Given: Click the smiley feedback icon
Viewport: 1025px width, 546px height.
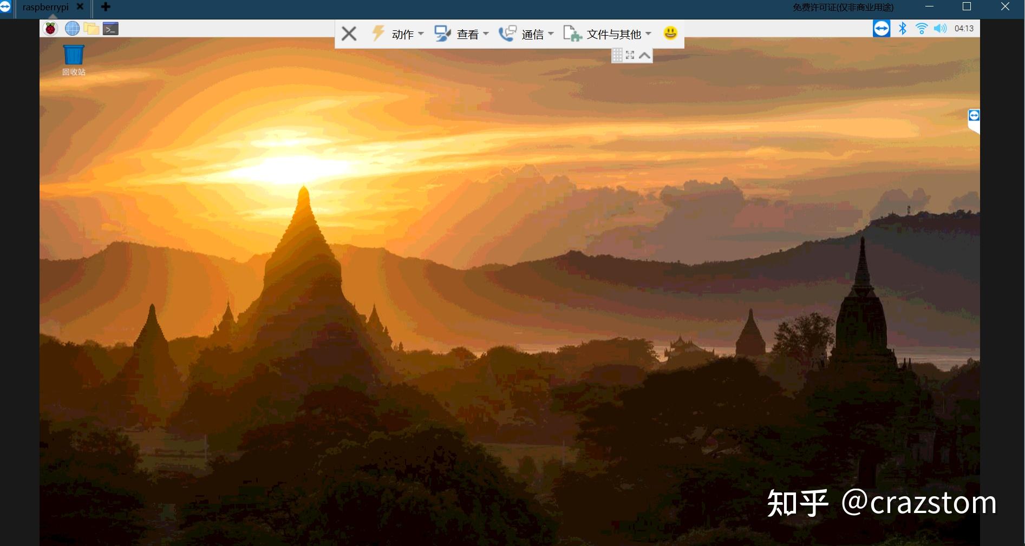Looking at the screenshot, I should [670, 34].
